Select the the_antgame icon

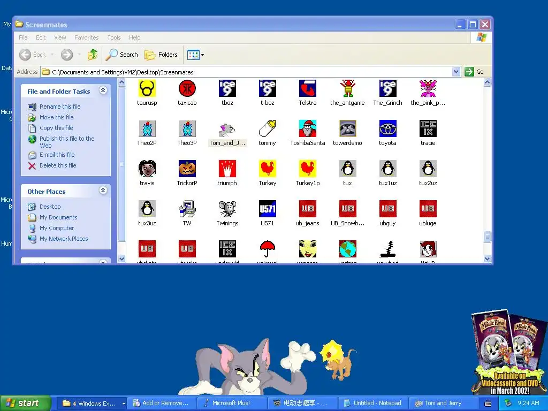(348, 88)
